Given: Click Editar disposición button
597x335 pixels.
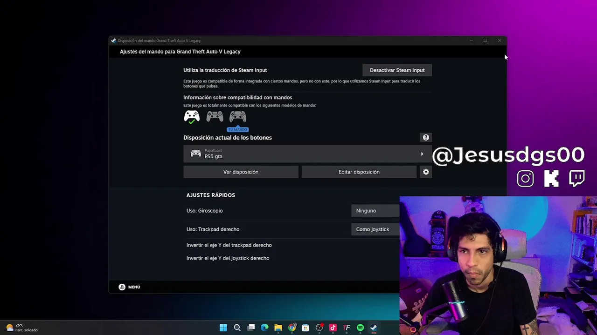Looking at the screenshot, I should [359, 172].
